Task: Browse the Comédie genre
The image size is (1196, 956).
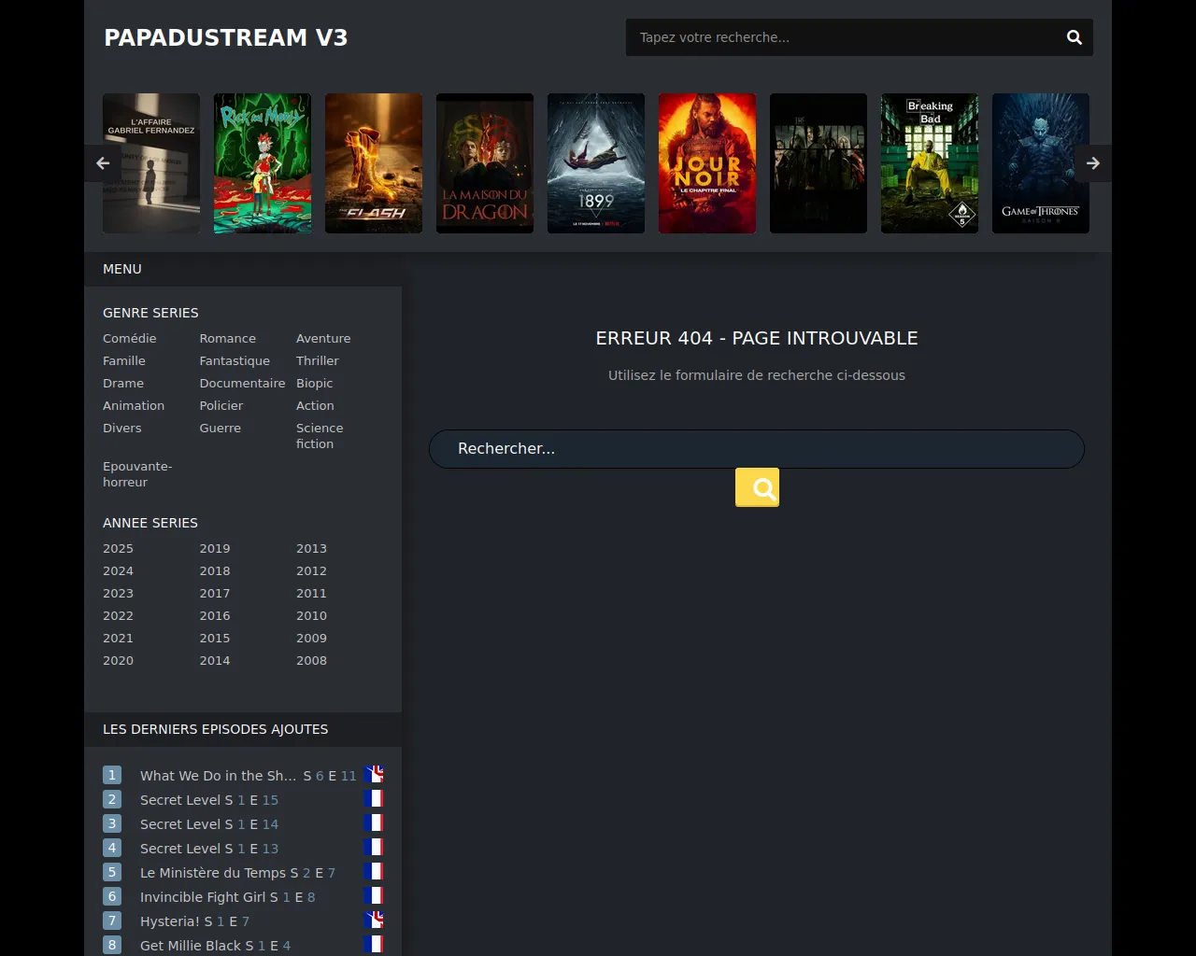Action: point(130,338)
